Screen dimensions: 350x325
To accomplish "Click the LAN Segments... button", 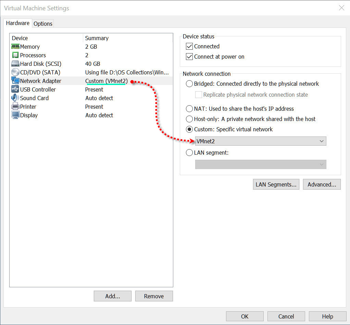I will pyautogui.click(x=276, y=184).
